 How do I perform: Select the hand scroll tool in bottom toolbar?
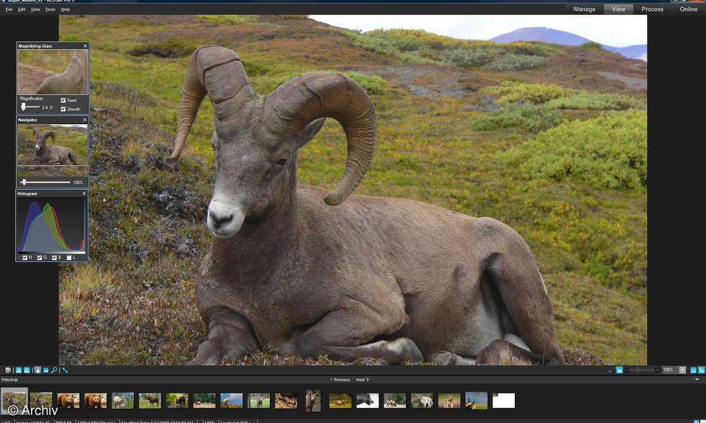pos(38,370)
